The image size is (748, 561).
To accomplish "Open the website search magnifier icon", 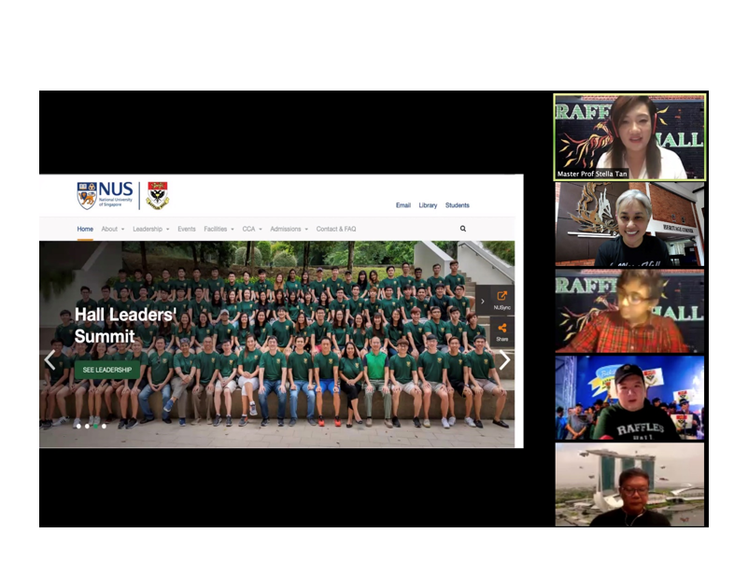I will click(462, 229).
